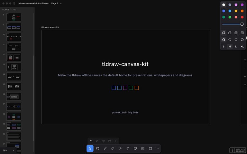This screenshot has height=154, width=247.
Task: Pick the orange color swatch
Action: click(x=242, y=11)
